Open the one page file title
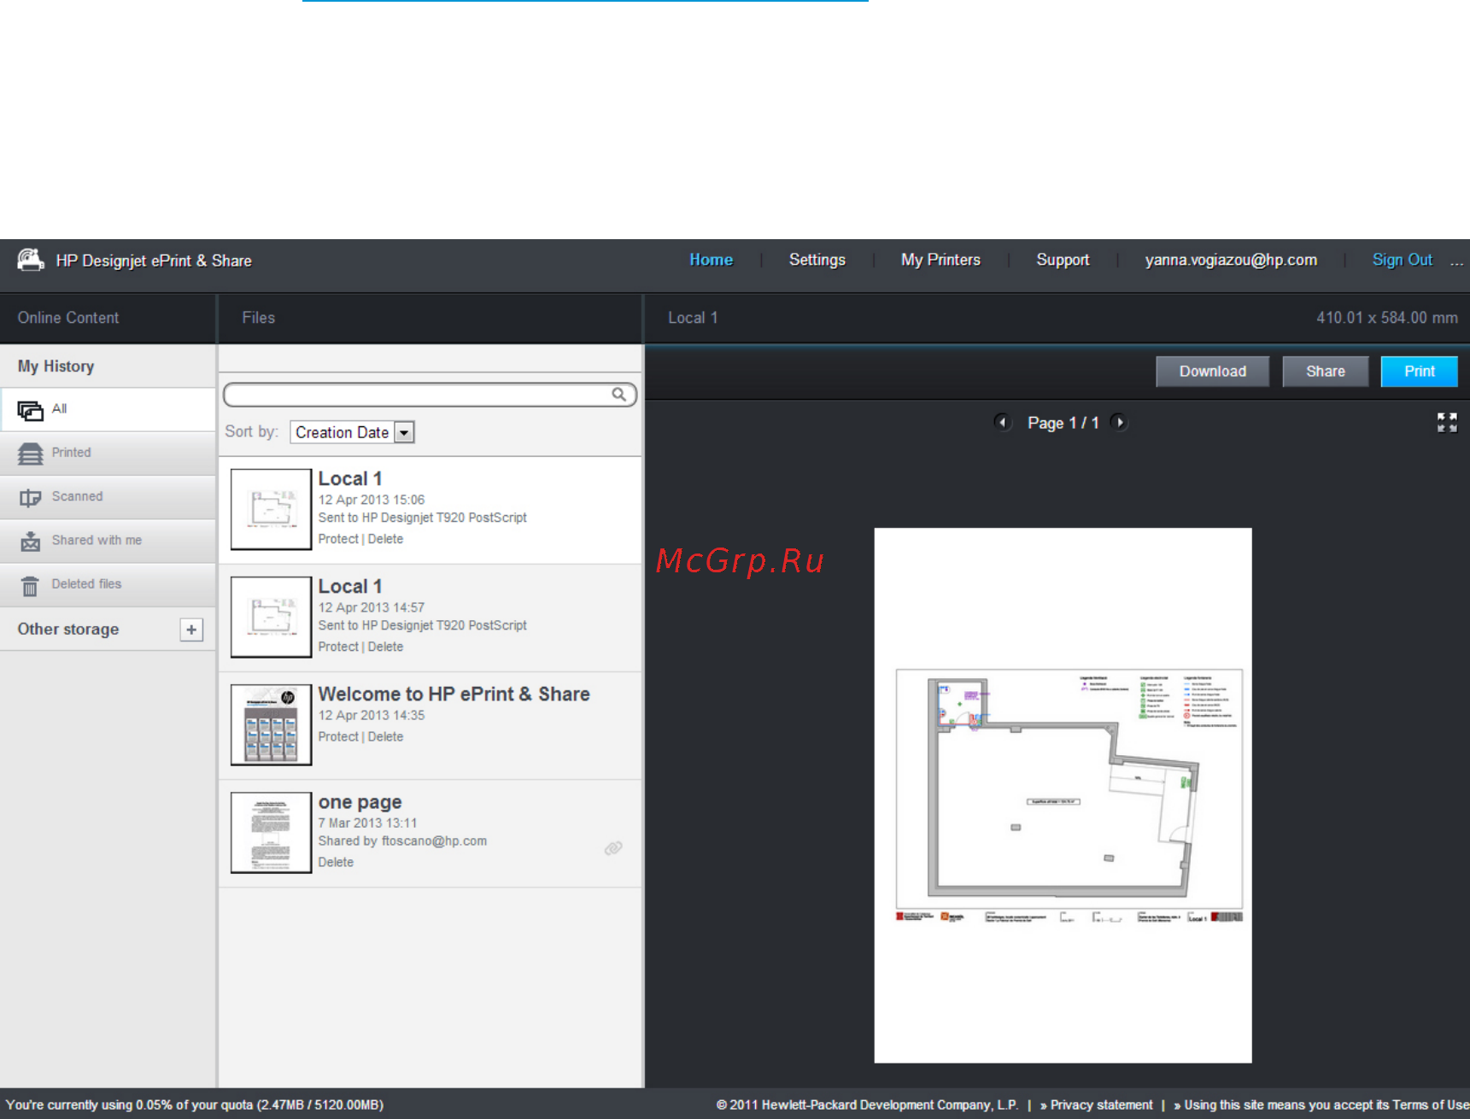Viewport: 1470px width, 1119px height. coord(360,802)
